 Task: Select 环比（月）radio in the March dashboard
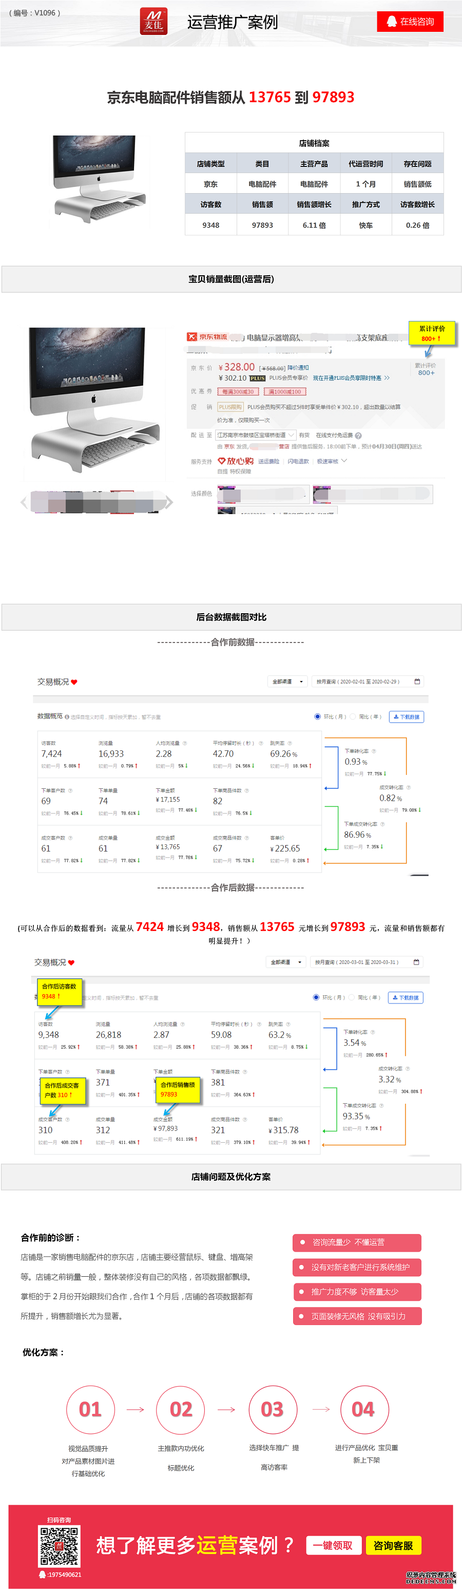click(x=316, y=997)
